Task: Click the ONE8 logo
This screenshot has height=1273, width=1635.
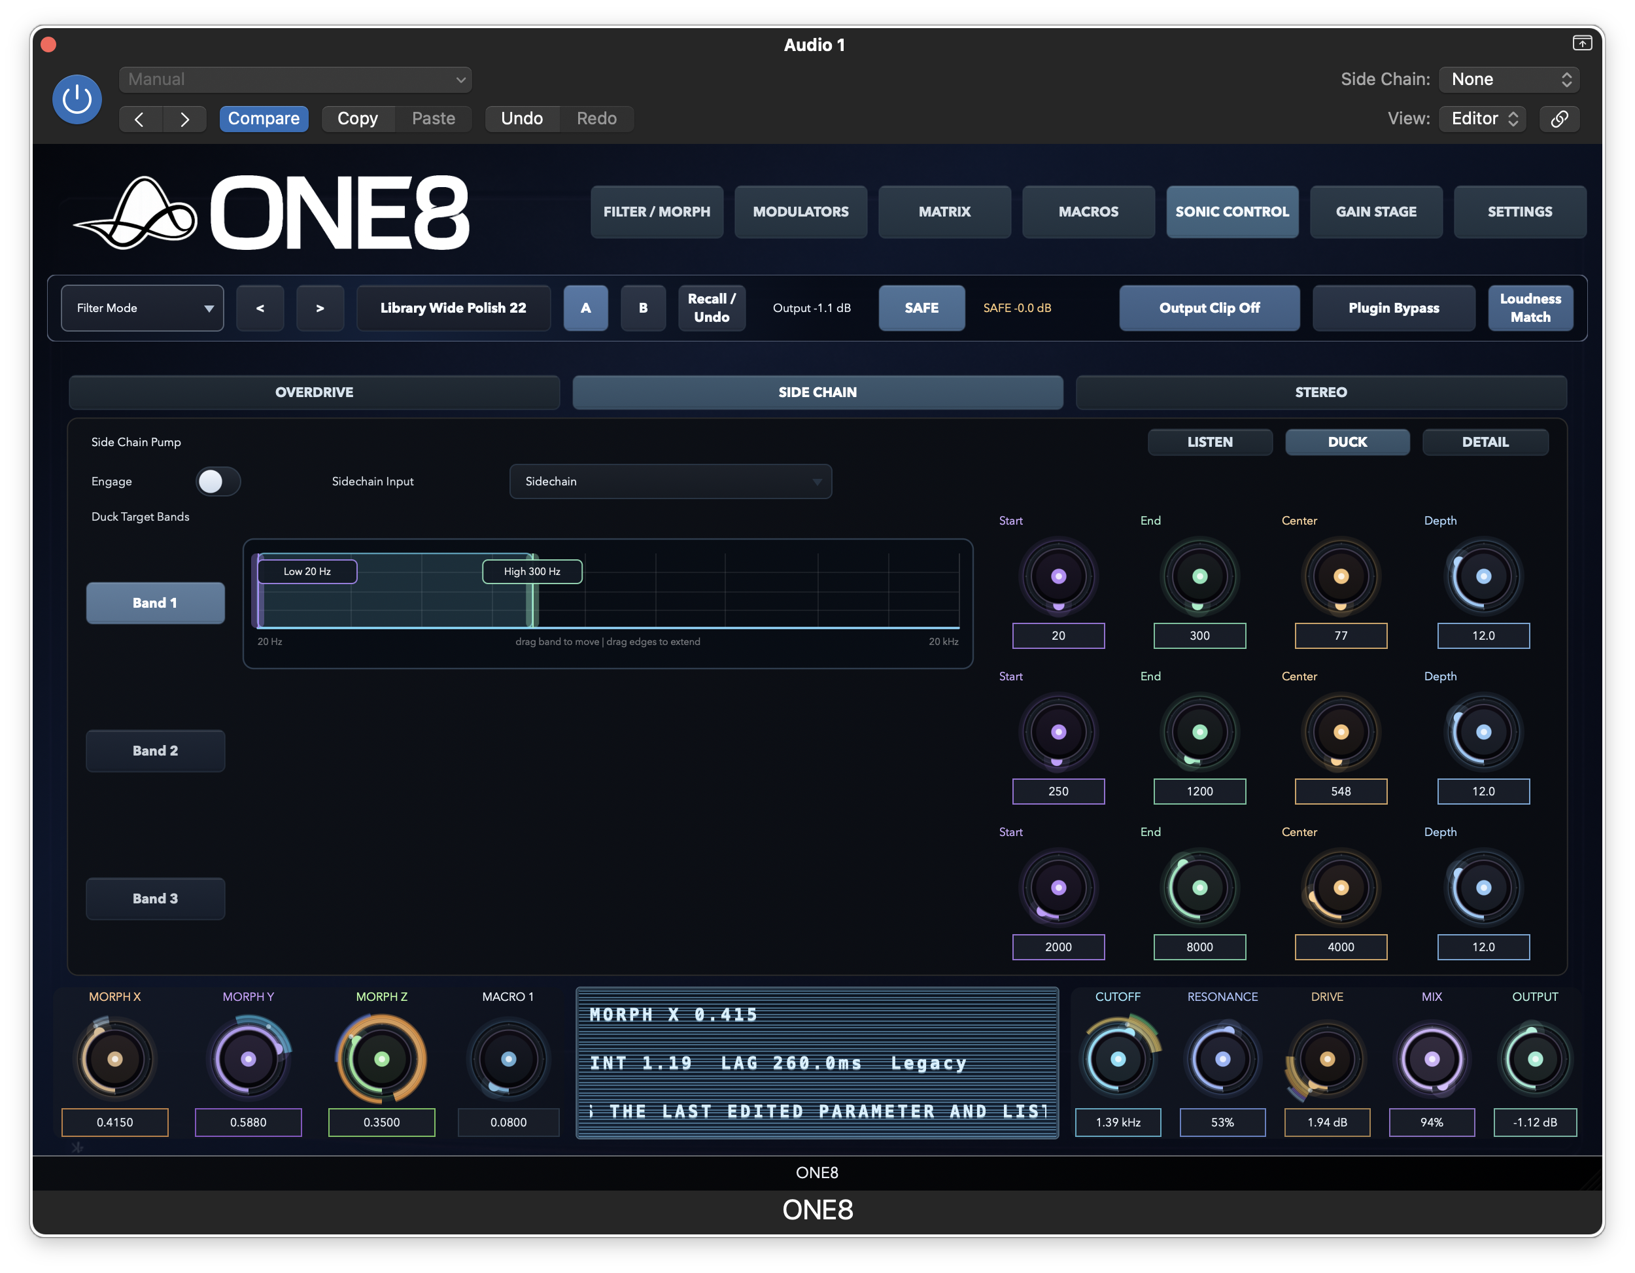Action: [271, 213]
